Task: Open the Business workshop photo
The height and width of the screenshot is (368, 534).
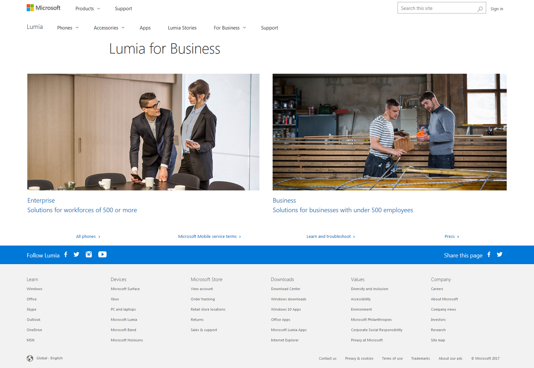Action: point(390,132)
